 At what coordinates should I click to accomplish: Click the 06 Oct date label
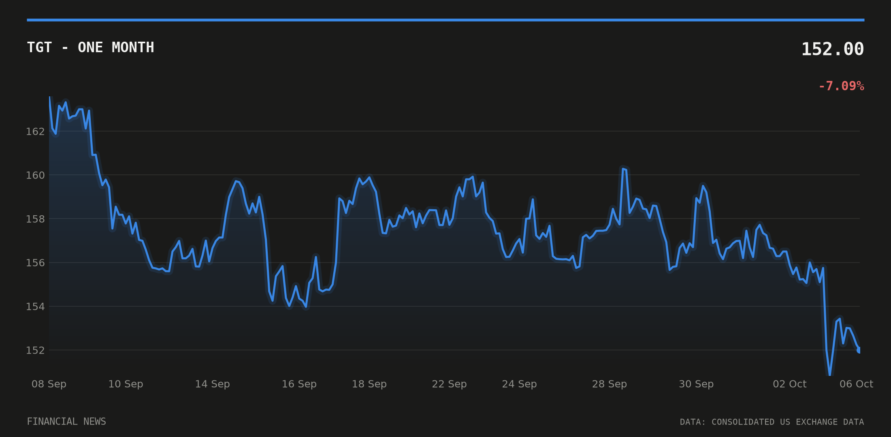(856, 384)
